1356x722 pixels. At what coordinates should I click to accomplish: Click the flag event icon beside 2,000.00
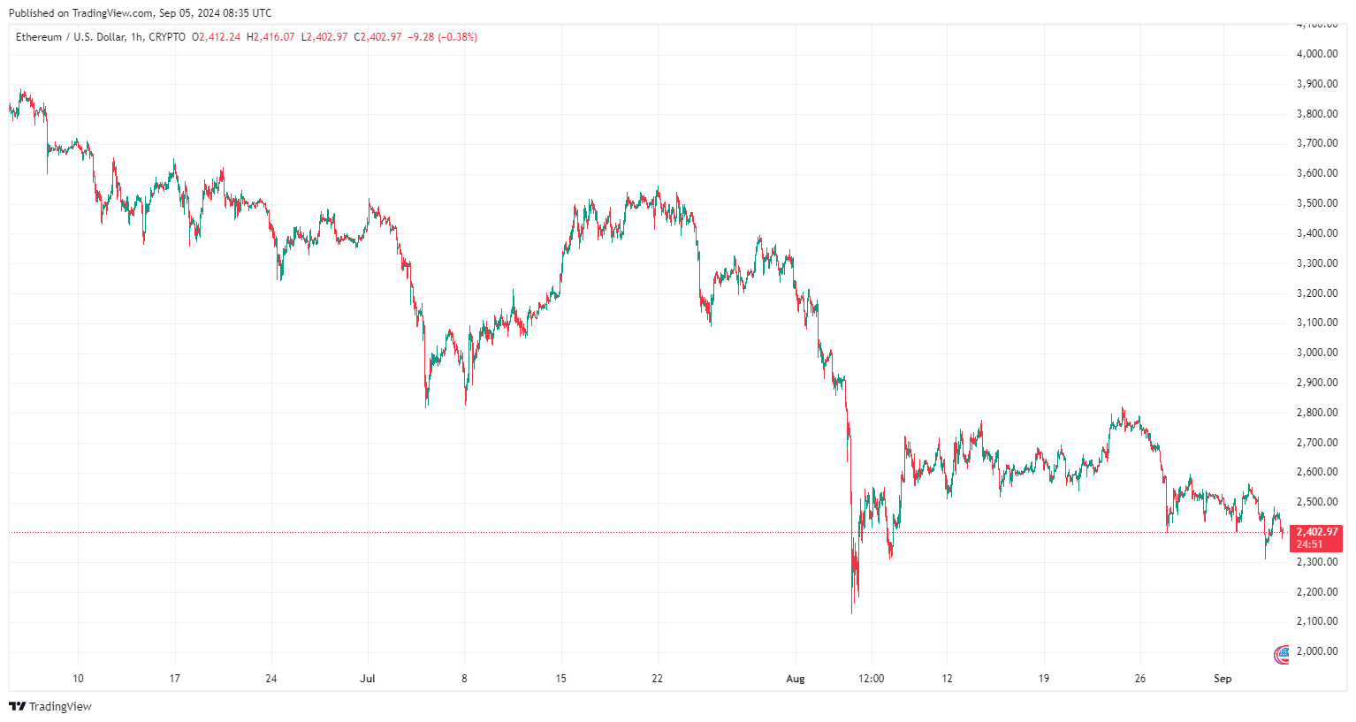[x=1282, y=654]
